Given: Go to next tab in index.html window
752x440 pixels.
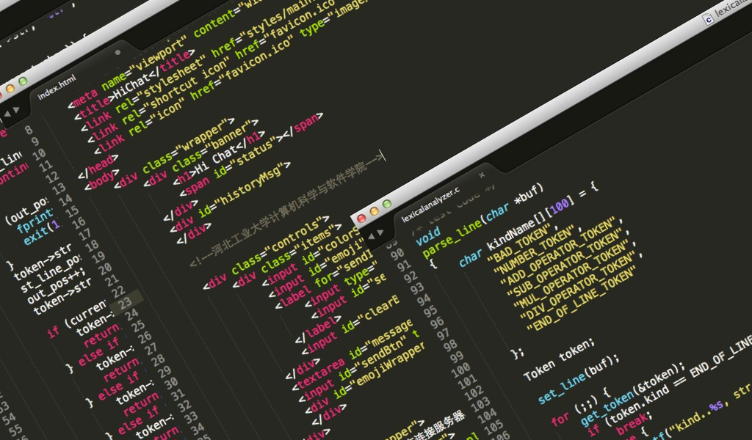Looking at the screenshot, I should pyautogui.click(x=16, y=110).
